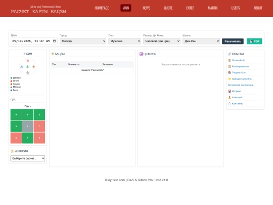Open the Город dropdown showing Москва

pos(83,41)
